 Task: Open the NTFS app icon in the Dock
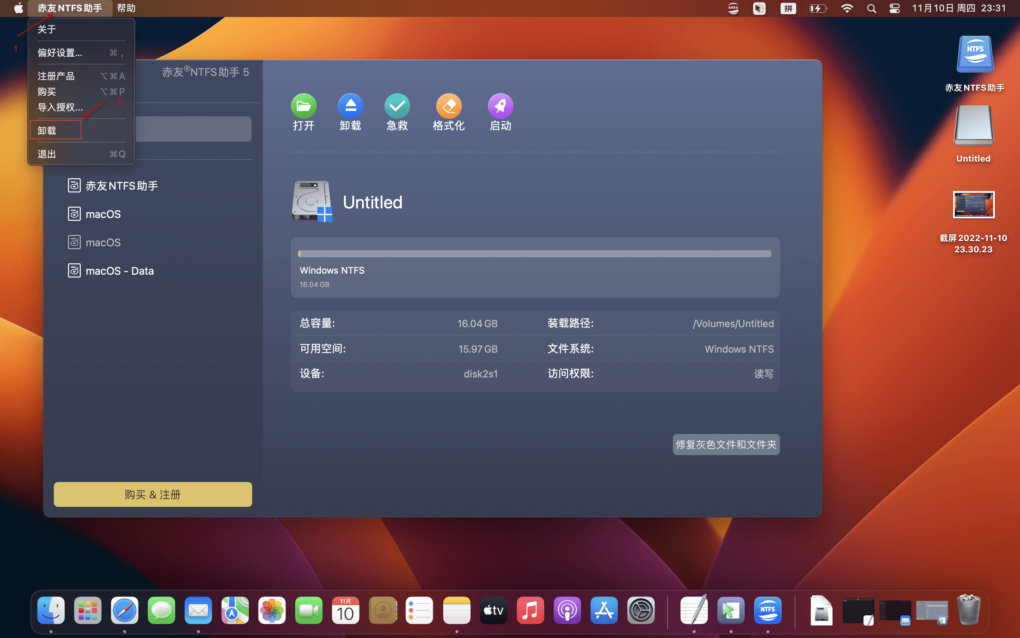[767, 610]
